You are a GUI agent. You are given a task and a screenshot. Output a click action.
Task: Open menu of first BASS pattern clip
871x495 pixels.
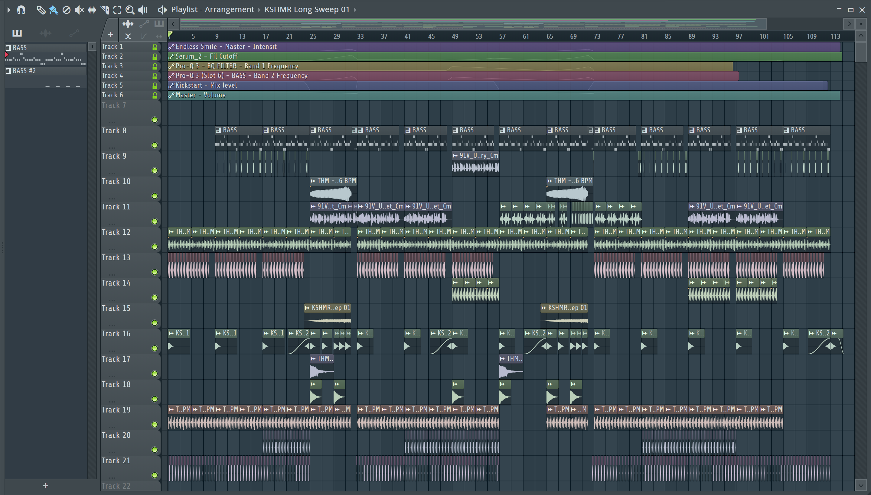pyautogui.click(x=218, y=130)
